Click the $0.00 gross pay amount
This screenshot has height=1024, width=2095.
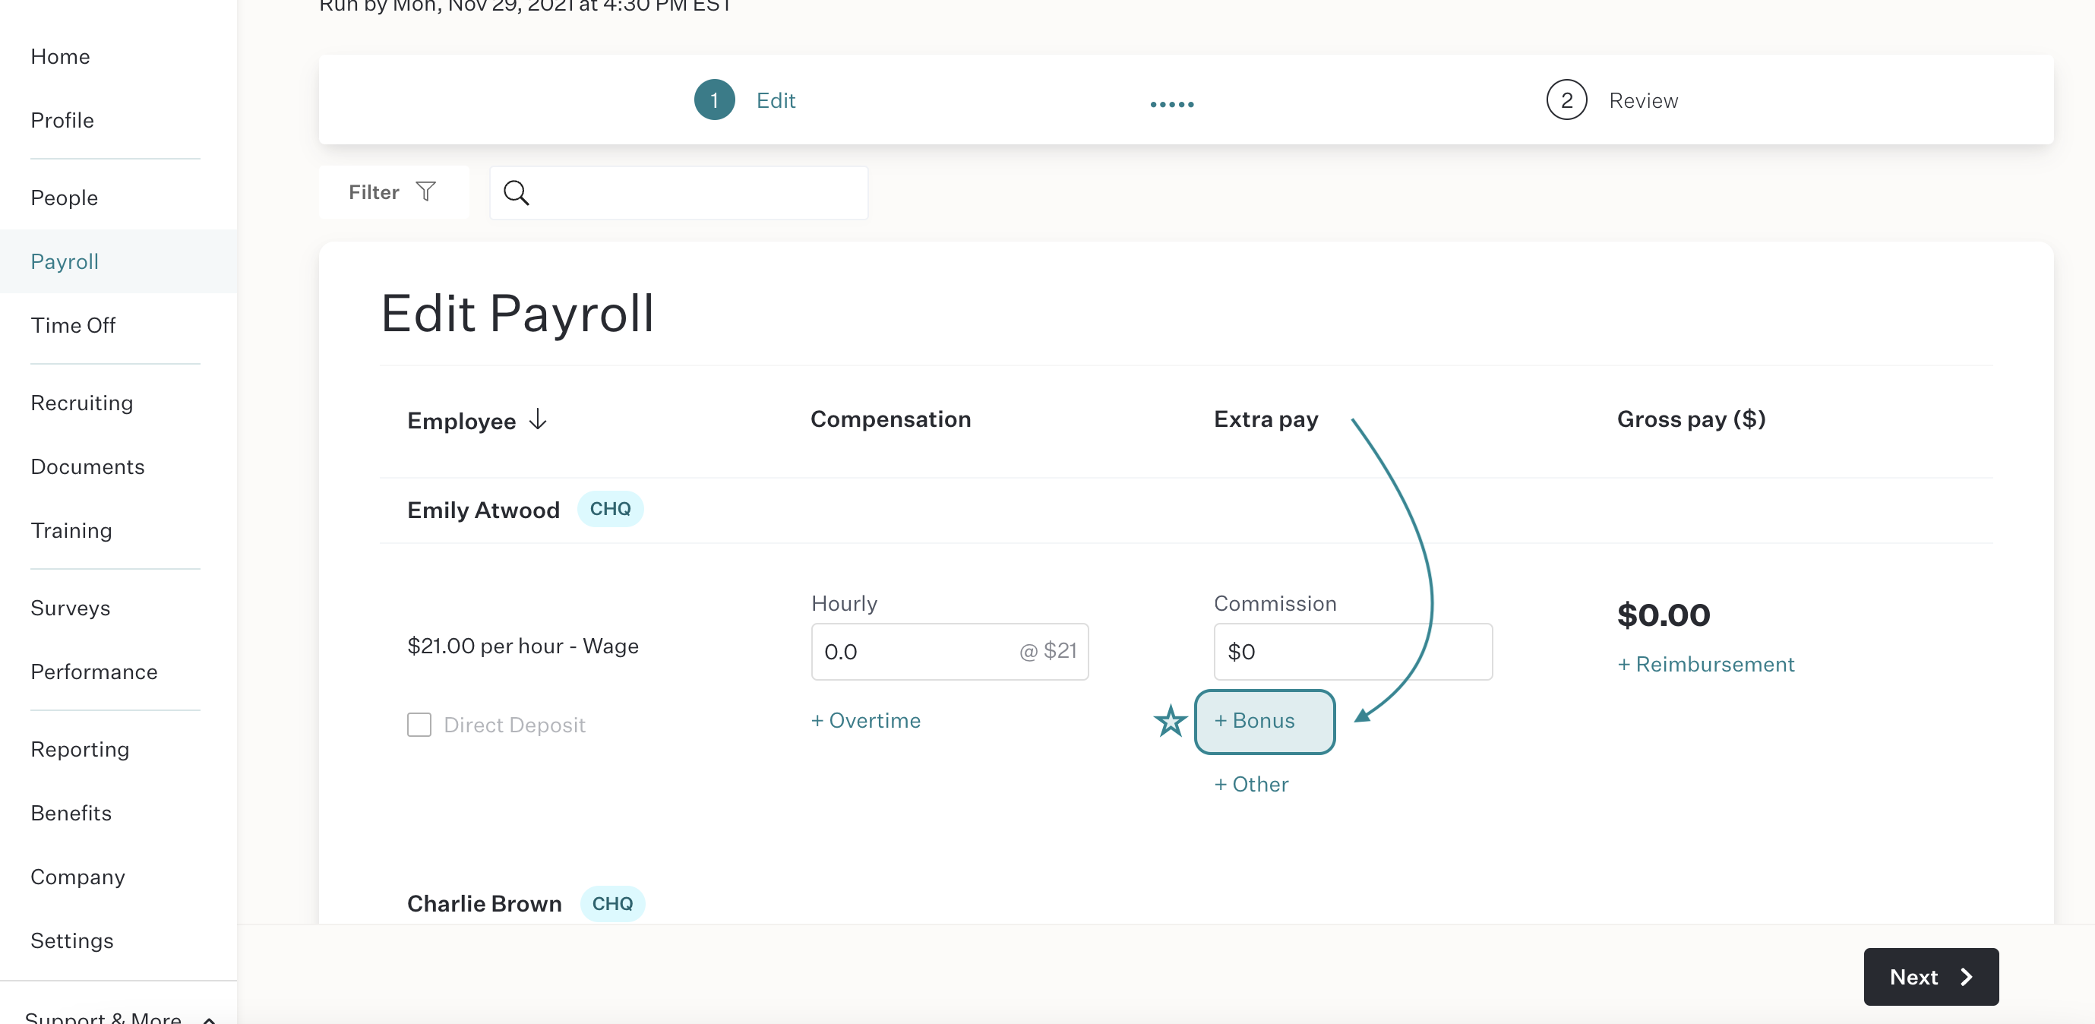(1663, 615)
